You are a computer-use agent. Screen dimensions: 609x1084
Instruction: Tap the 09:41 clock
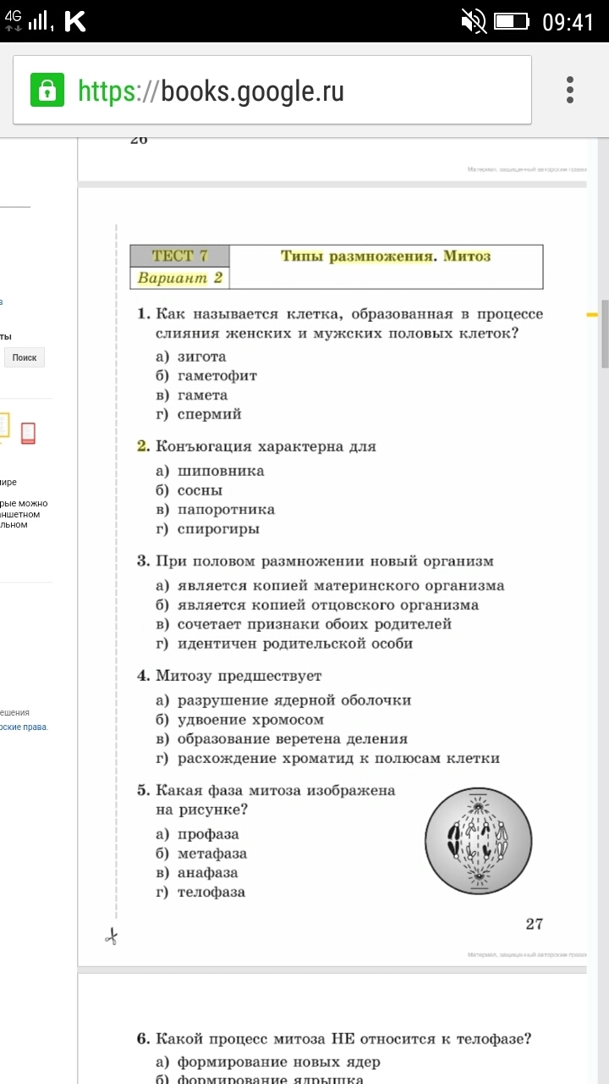[x=568, y=21]
